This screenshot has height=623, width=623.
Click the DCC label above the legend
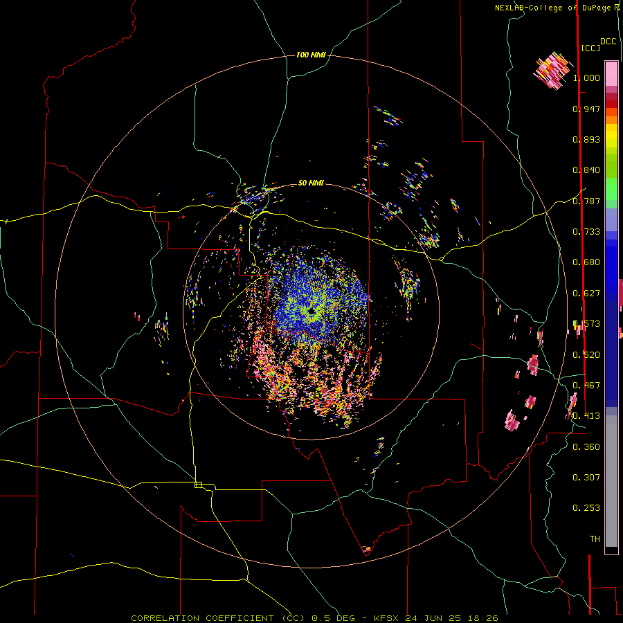click(x=608, y=42)
